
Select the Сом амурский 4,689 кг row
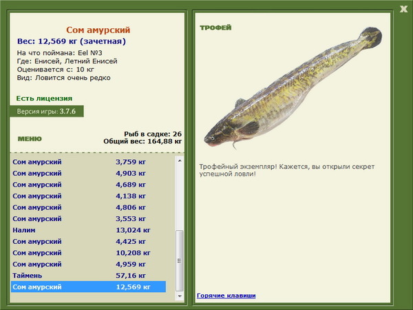(x=89, y=185)
